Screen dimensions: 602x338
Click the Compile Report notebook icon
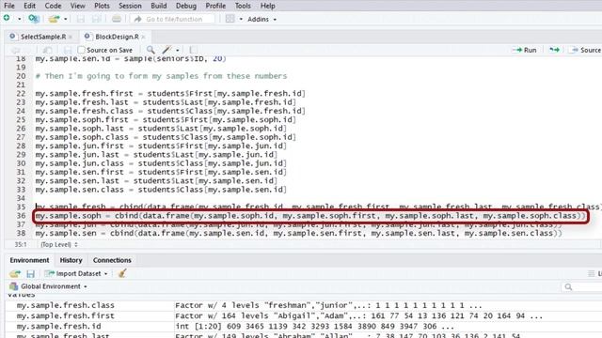[194, 50]
